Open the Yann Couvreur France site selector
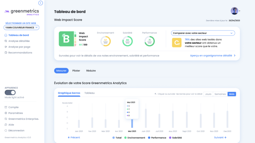The height and width of the screenshot is (143, 255). pos(22,27)
